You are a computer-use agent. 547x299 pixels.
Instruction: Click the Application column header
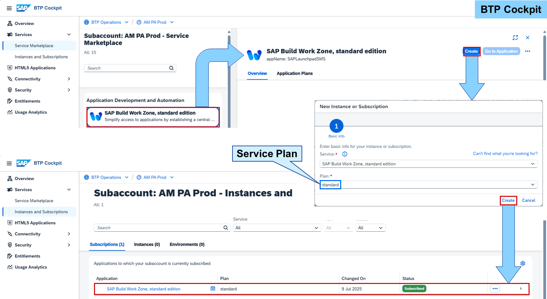pos(107,279)
